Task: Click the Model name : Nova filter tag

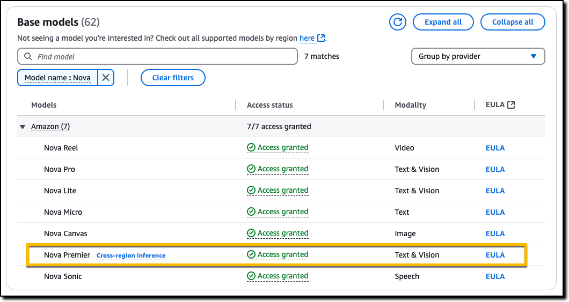Action: (58, 78)
